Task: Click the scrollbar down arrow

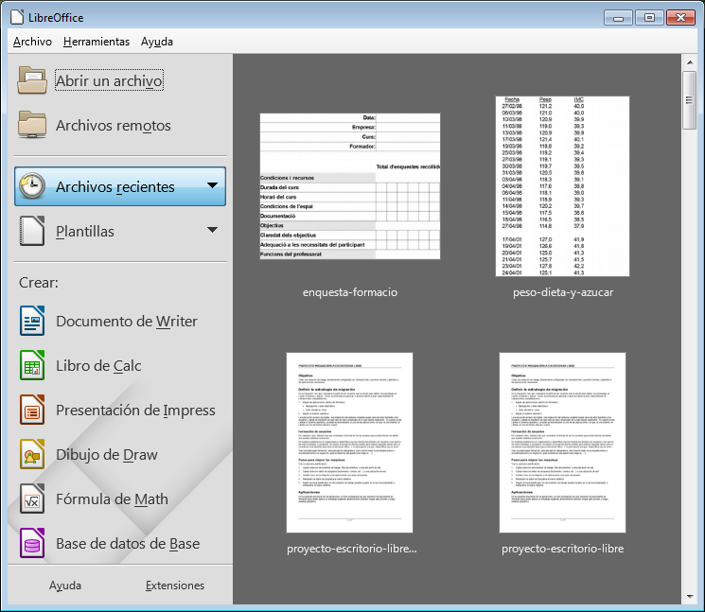Action: (x=690, y=597)
